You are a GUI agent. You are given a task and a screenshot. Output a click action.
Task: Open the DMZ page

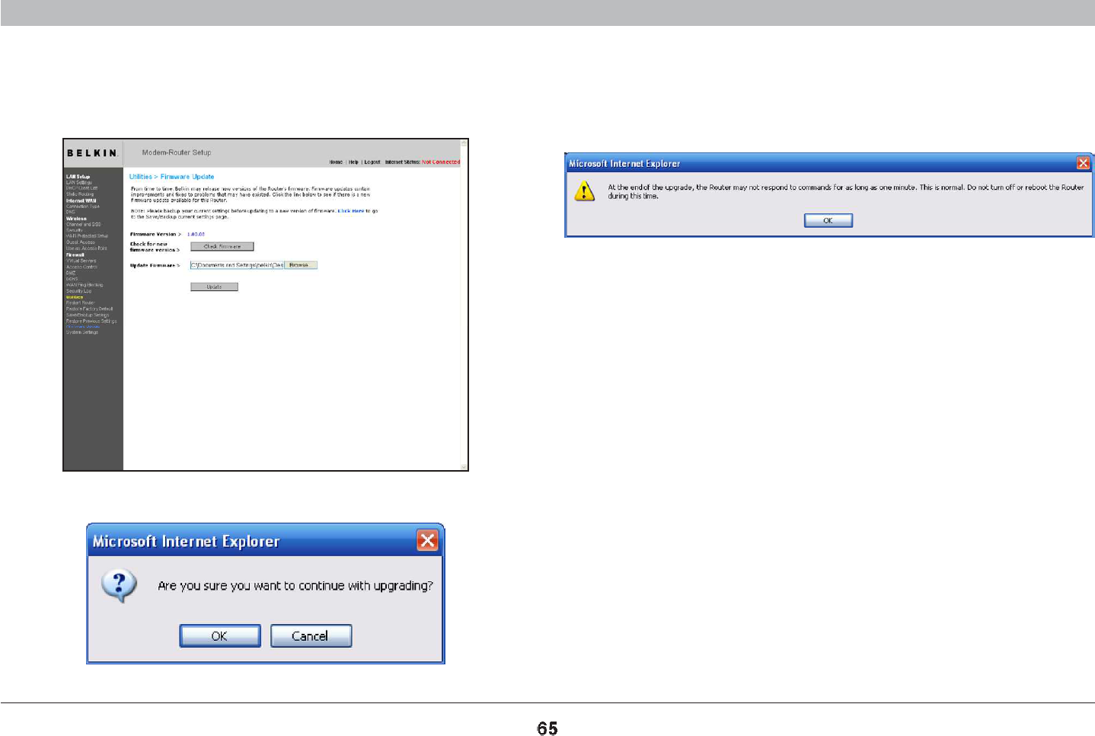[71, 273]
